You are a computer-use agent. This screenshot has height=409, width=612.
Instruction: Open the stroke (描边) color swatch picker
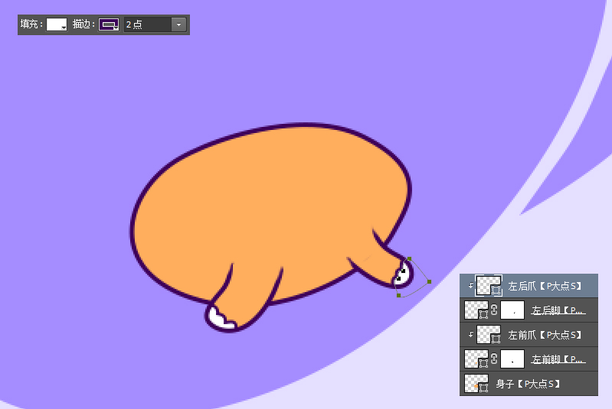click(x=110, y=24)
